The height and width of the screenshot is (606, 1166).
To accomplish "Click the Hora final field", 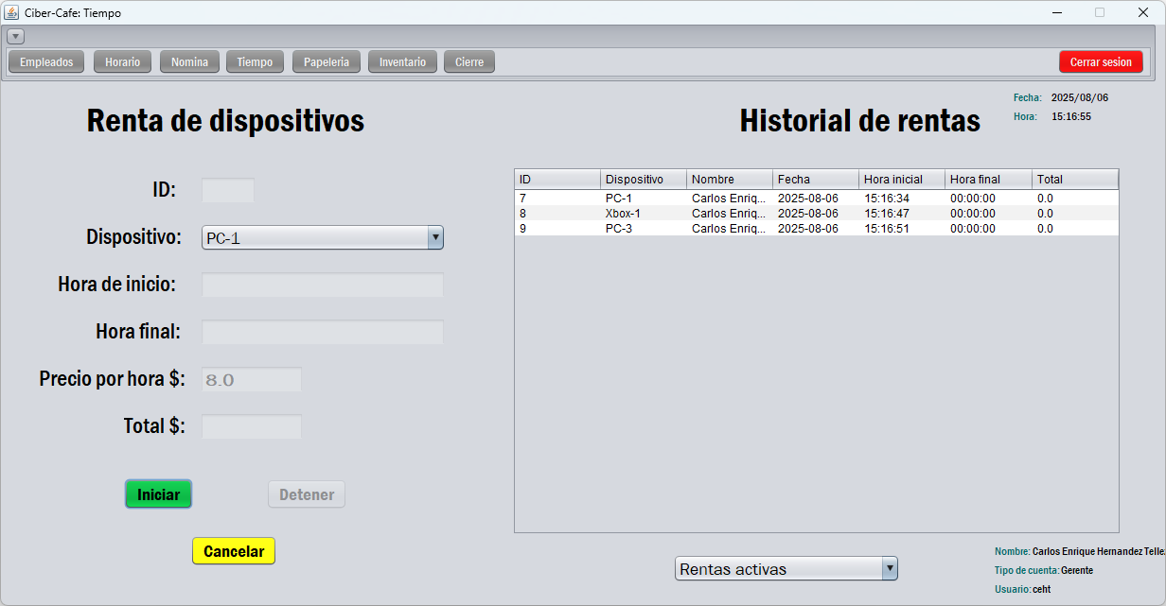I will pos(323,332).
